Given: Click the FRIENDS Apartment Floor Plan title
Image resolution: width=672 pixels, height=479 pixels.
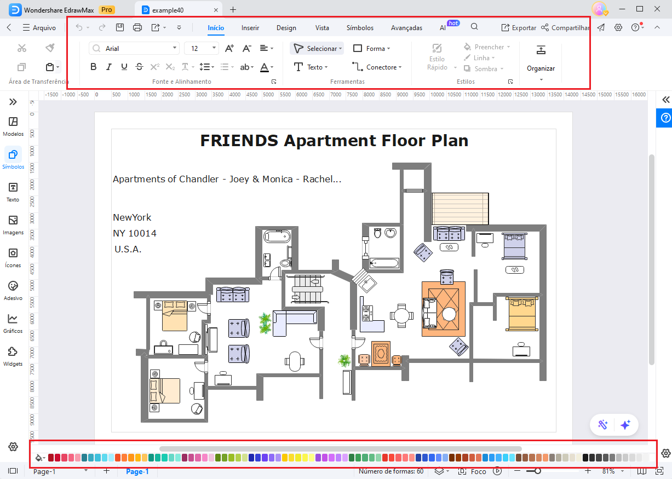Looking at the screenshot, I should coord(334,141).
